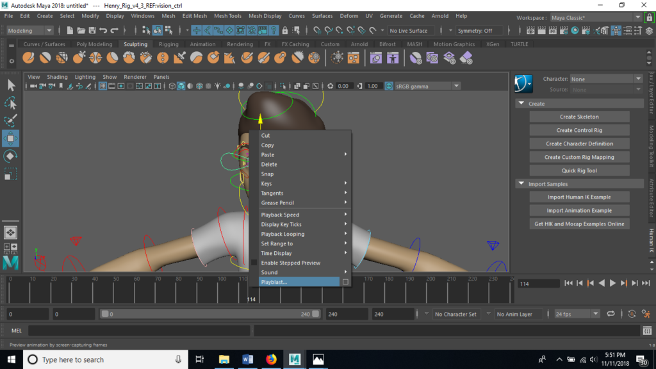Click the Windows taskbar search box
656x369 pixels.
(x=104, y=359)
